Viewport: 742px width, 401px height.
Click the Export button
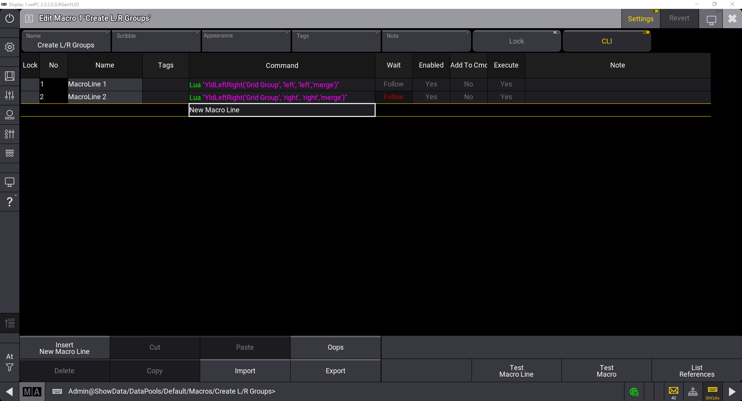click(x=335, y=371)
